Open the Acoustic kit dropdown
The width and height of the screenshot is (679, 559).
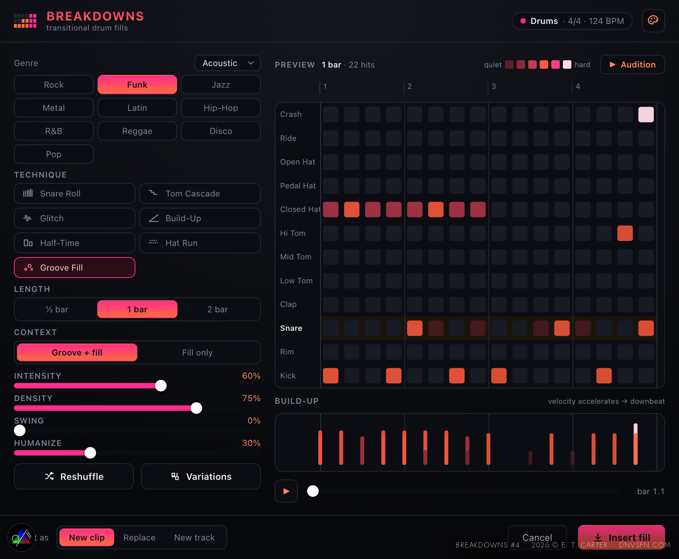(x=228, y=63)
